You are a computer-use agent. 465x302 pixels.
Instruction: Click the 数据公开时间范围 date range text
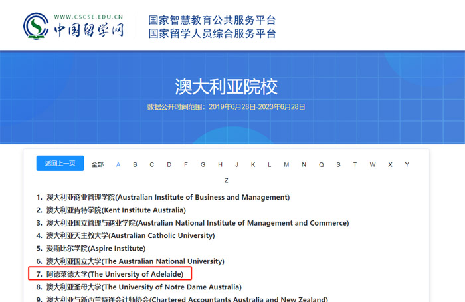226,107
